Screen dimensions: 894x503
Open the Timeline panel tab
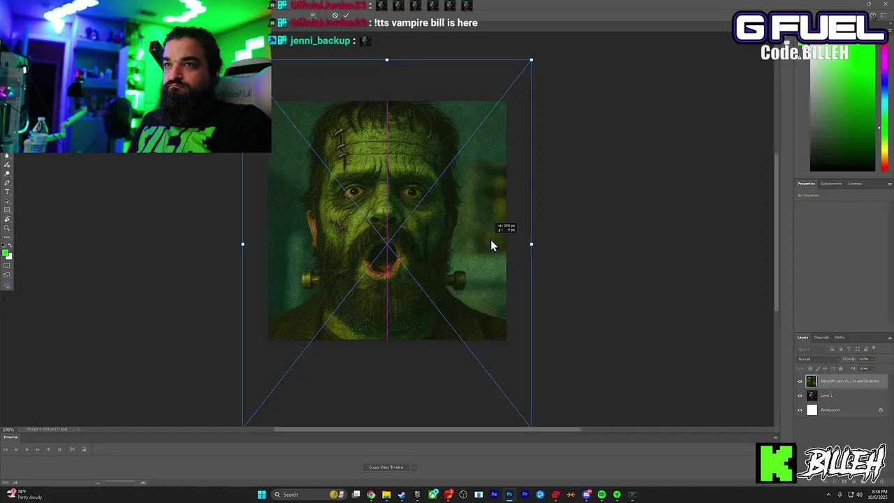tap(10, 437)
